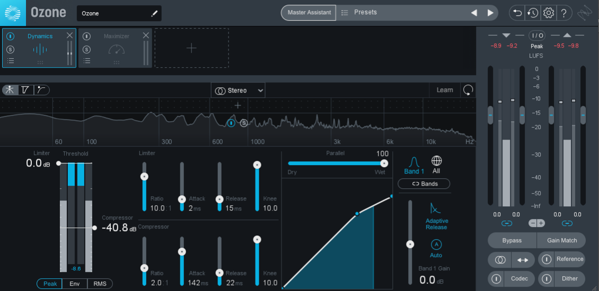The image size is (599, 291).
Task: Click the link Bands button
Action: 424,184
